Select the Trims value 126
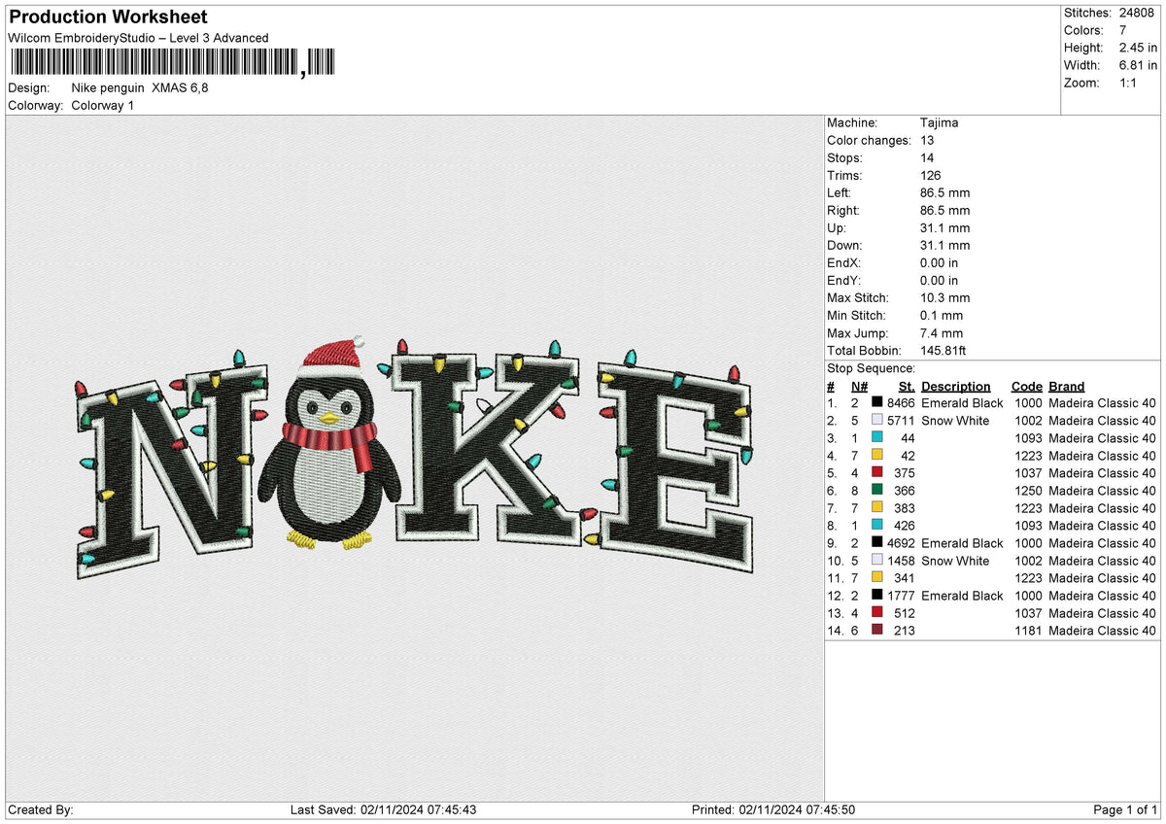Image resolution: width=1166 pixels, height=824 pixels. [x=931, y=176]
